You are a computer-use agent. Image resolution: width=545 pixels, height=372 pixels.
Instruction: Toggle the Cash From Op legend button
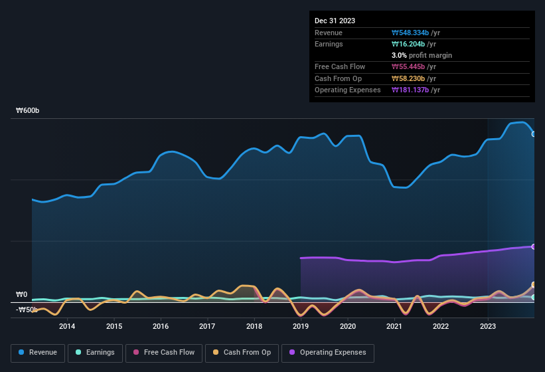pyautogui.click(x=242, y=353)
